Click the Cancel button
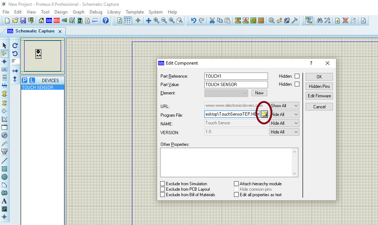Image resolution: width=378 pixels, height=225 pixels. pyautogui.click(x=319, y=107)
